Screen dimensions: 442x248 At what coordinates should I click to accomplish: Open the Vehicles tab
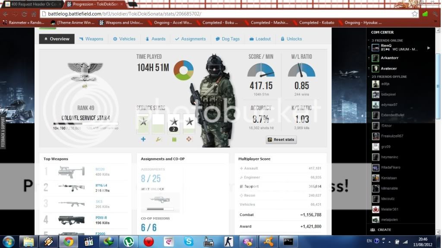point(124,39)
